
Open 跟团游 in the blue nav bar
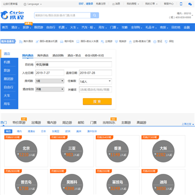click(x=38, y=28)
